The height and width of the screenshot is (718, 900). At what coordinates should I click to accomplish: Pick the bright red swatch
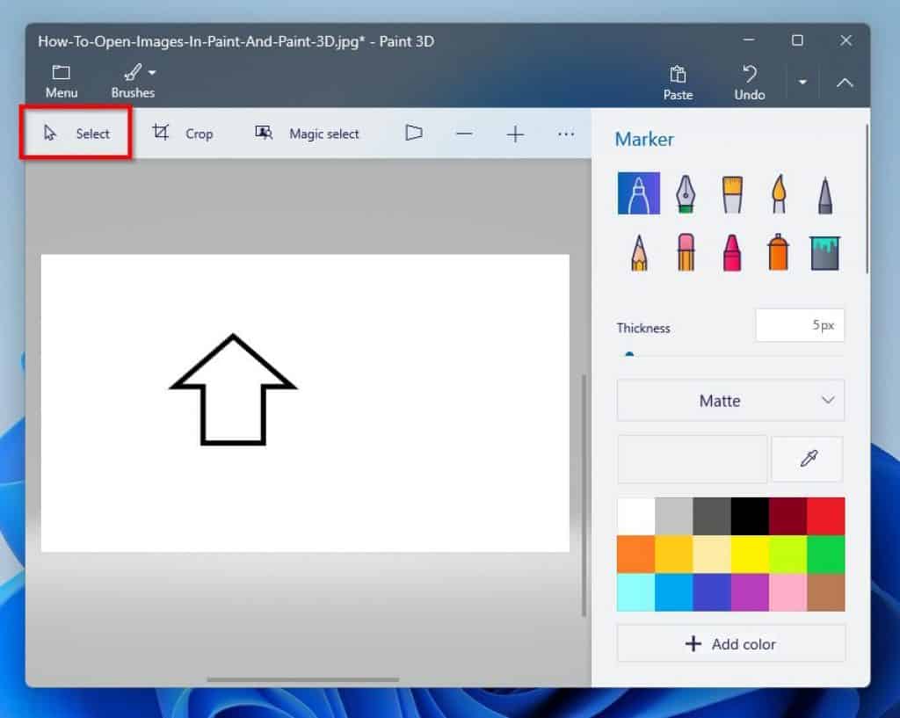click(826, 516)
